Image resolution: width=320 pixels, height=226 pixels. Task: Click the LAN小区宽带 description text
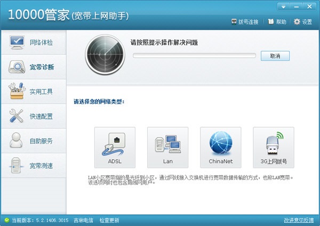click(190, 180)
